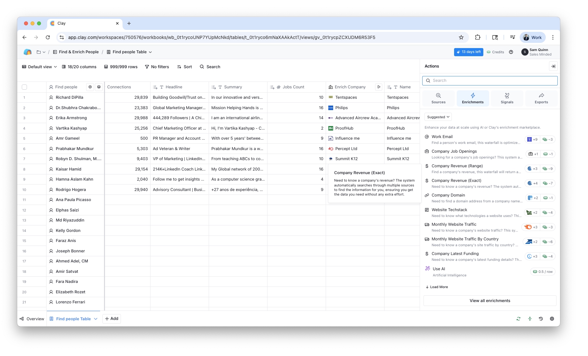
Task: Click the Headline column header
Action: [x=179, y=87]
